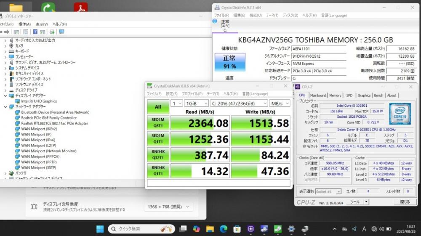Open ディスク(D) menu in CrystalDiskInfo

(x=290, y=15)
